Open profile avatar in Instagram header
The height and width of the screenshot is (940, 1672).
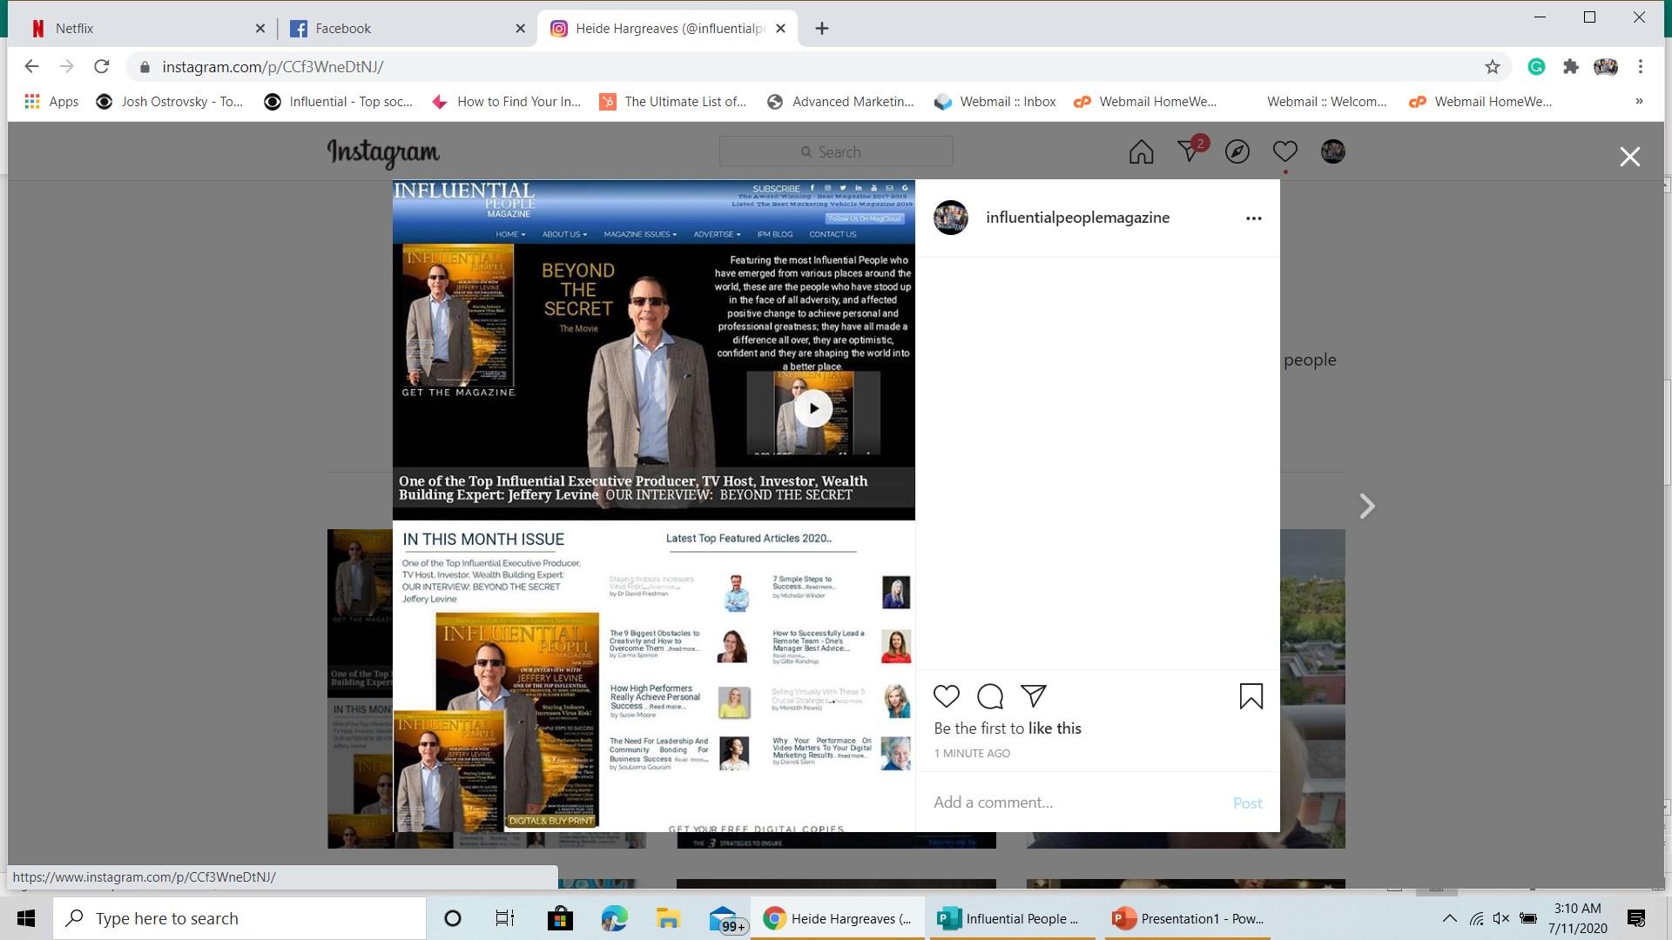pyautogui.click(x=1333, y=151)
